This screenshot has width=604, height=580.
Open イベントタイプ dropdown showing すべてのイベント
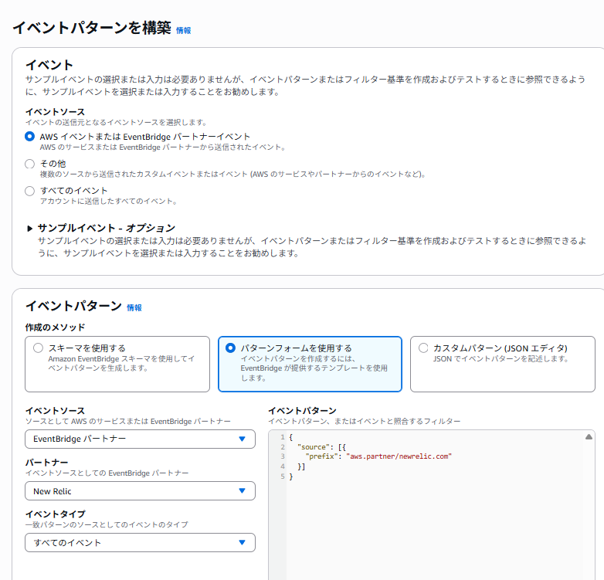140,542
